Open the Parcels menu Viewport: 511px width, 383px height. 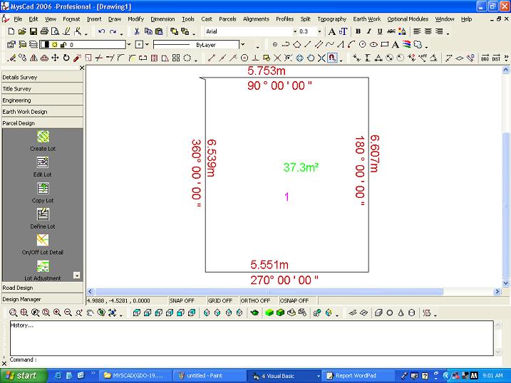[227, 19]
